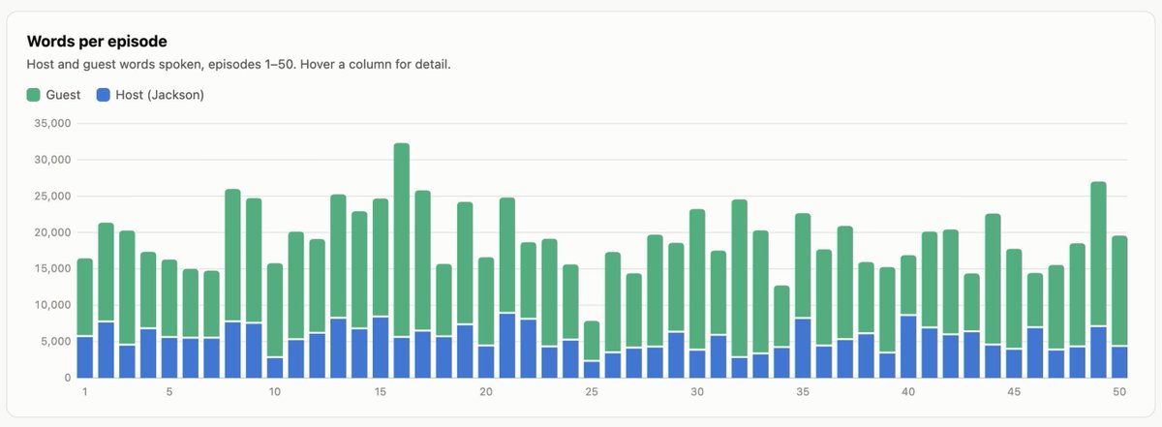This screenshot has width=1162, height=427.
Task: Select the guest segment of episode 15
Action: 381,258
